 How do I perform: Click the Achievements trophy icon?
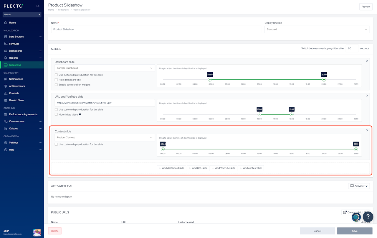(x=6, y=86)
